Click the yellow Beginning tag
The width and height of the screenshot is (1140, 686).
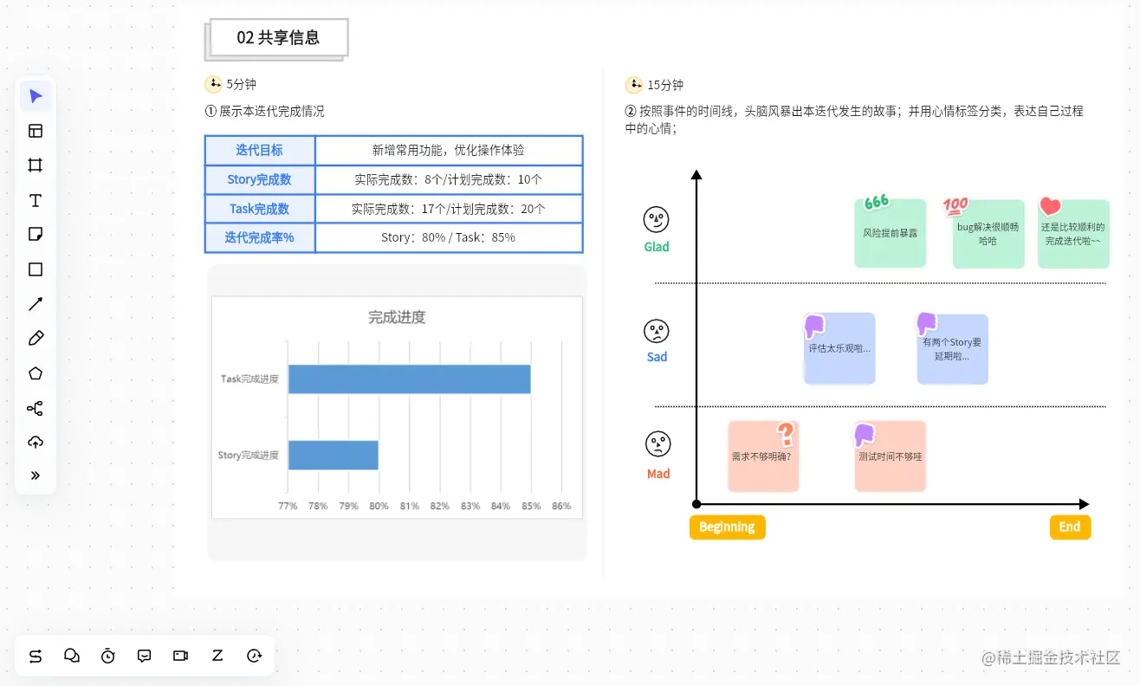(x=727, y=527)
